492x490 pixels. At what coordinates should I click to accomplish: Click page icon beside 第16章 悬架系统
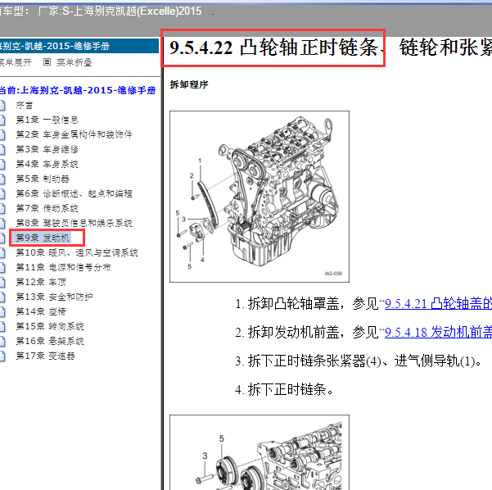2,342
